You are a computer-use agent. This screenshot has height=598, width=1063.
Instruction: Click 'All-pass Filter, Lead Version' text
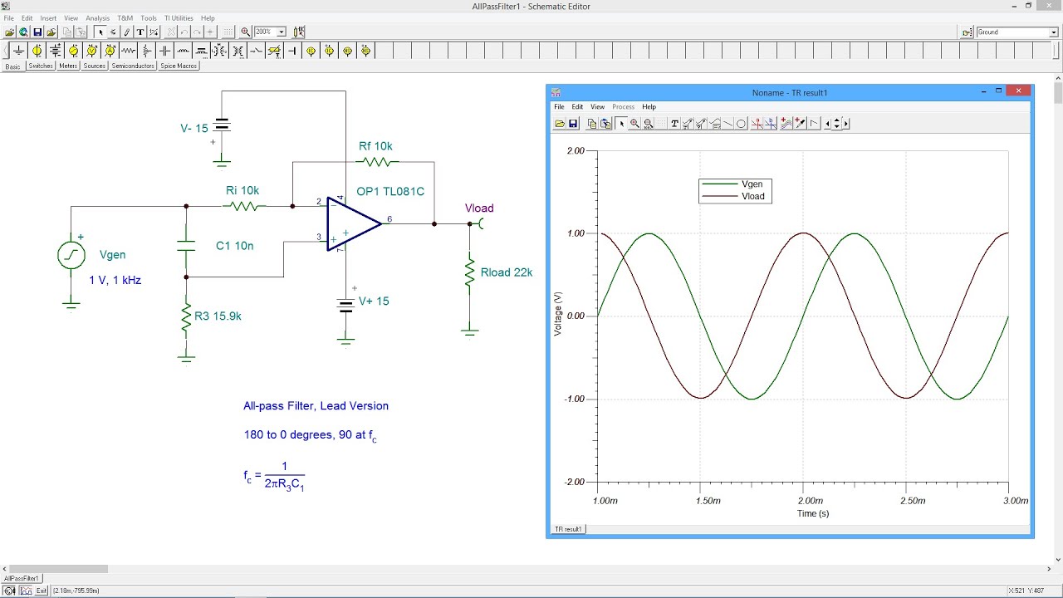tap(316, 406)
